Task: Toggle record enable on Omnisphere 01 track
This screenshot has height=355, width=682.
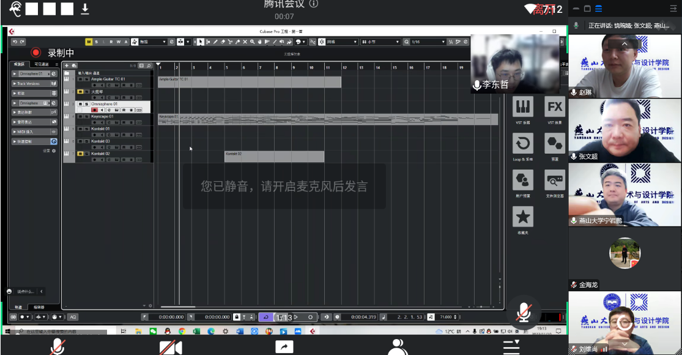Action: [x=94, y=110]
